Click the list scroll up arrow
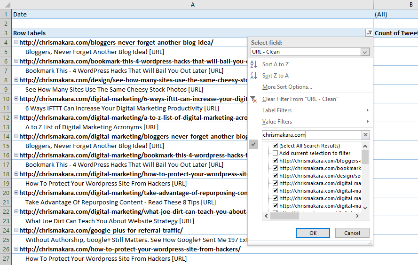This screenshot has height=265, width=418. [365, 146]
